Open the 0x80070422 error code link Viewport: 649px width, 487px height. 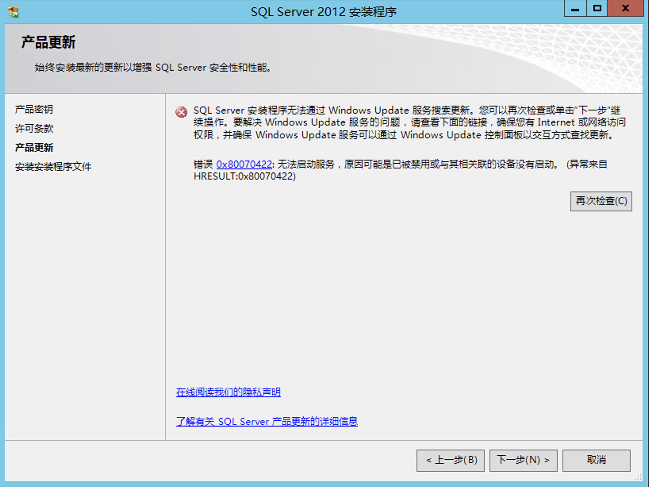[244, 164]
